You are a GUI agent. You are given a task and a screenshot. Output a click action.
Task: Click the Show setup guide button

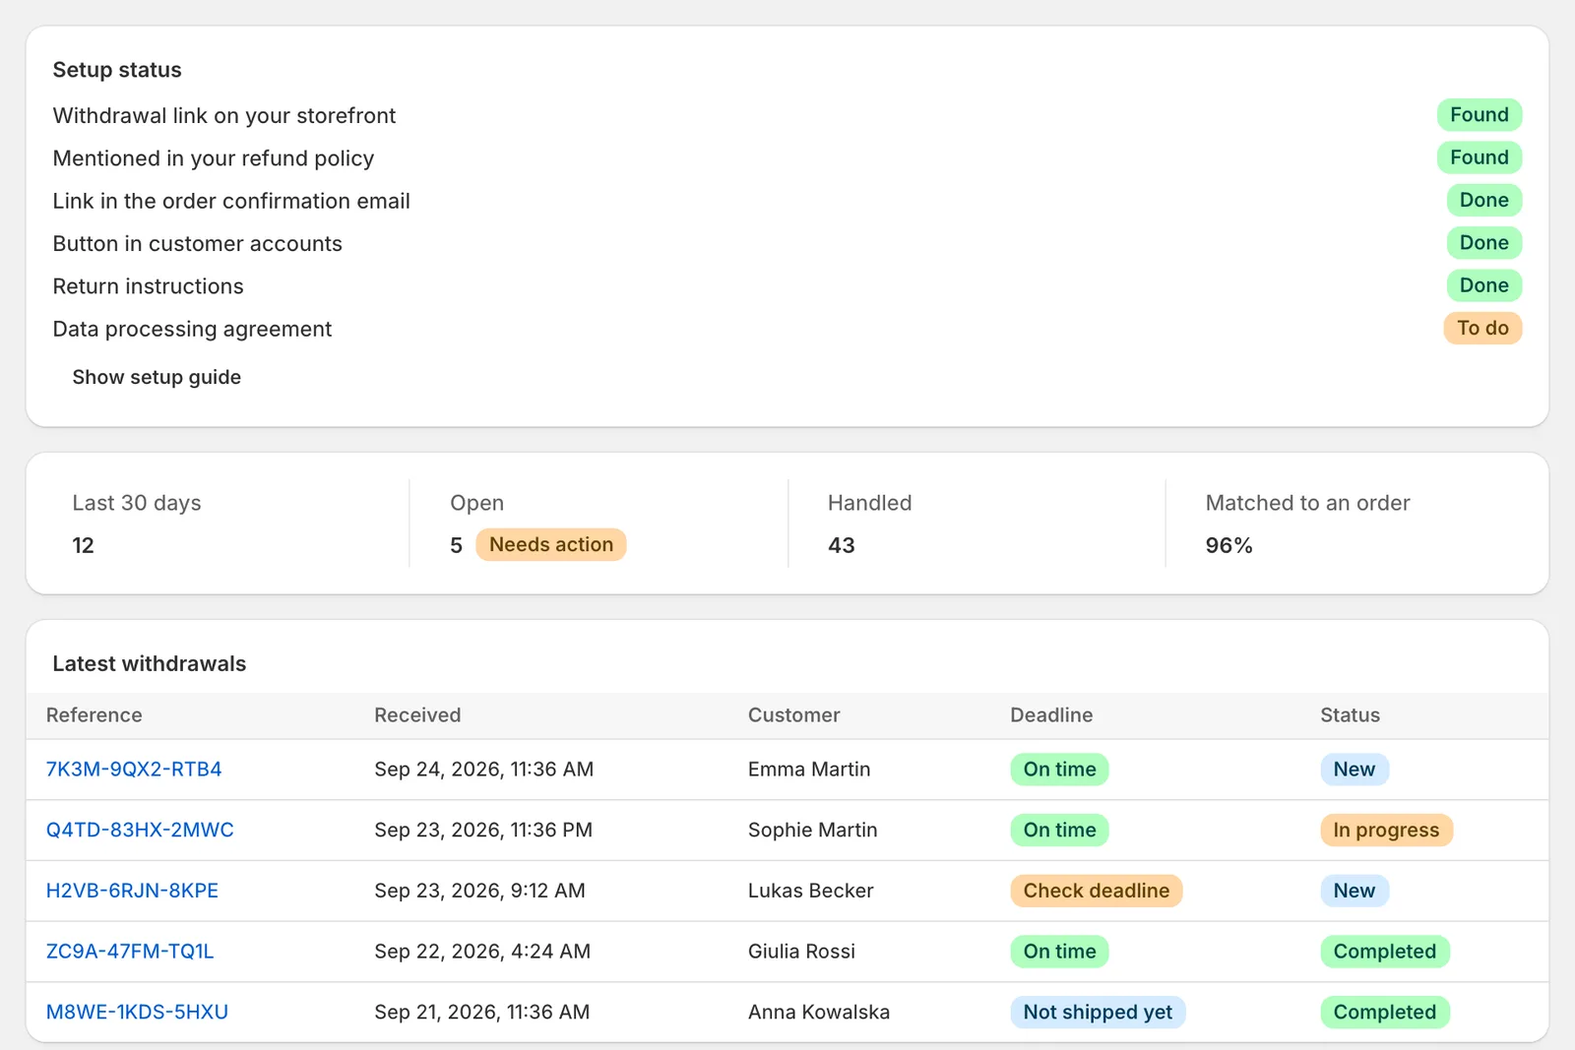click(157, 377)
